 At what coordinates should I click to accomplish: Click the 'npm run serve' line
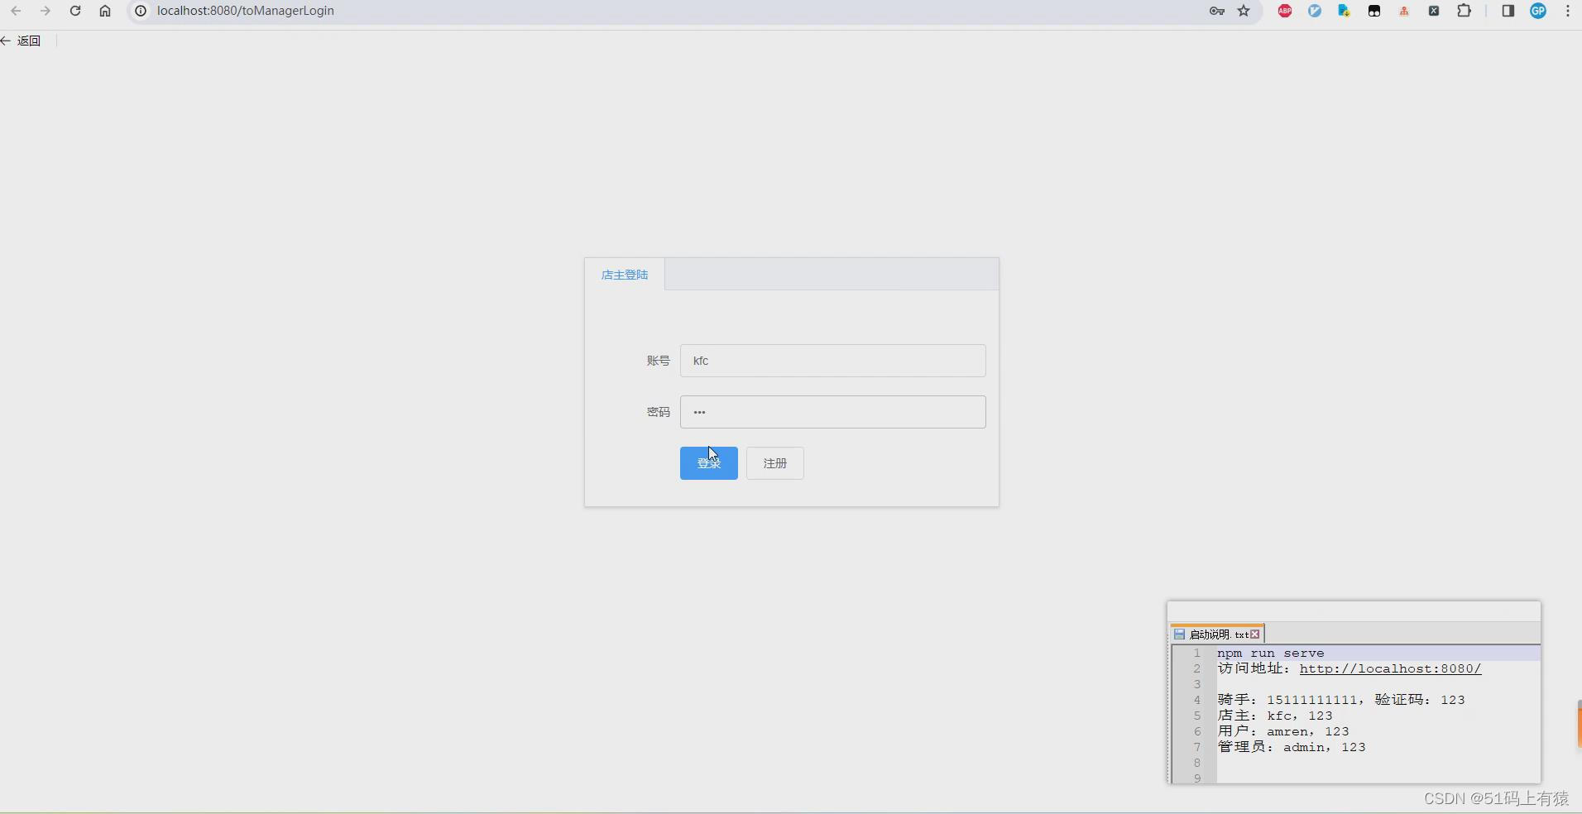[x=1270, y=653]
